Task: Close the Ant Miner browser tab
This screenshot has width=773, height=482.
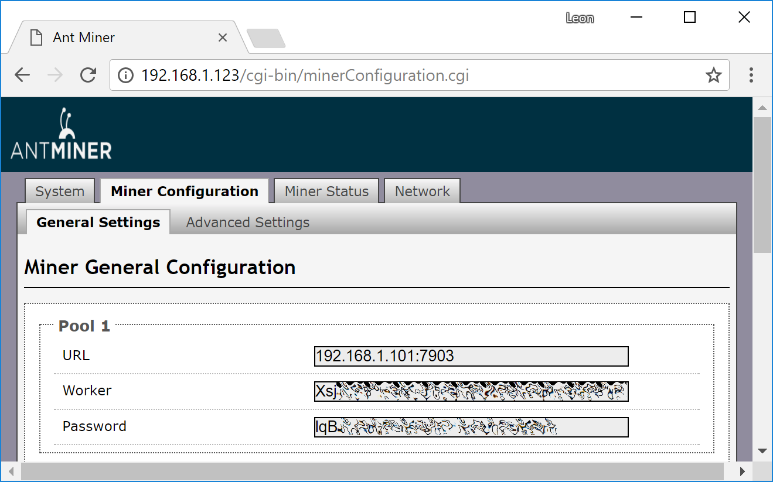Action: tap(223, 37)
